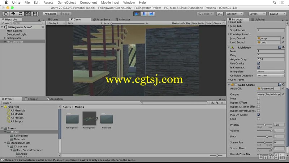
Task: Open Audio Source help book icon
Action: 280,85
